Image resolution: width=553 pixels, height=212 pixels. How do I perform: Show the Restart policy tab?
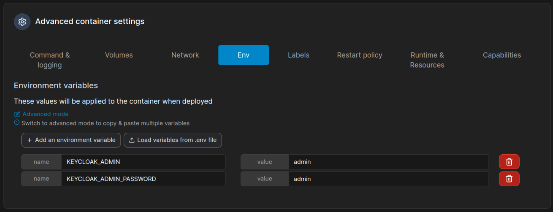coord(359,55)
